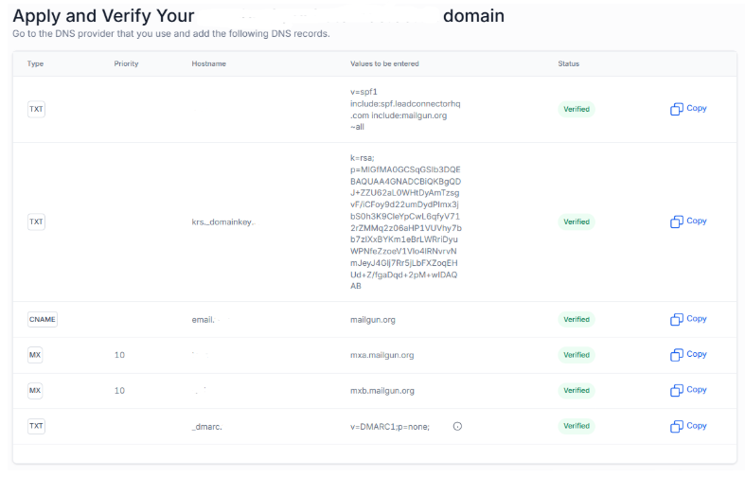Viewport: 745px width, 478px height.
Task: Click the MX tag in the mxb.mailgun.org row
Action: click(x=35, y=391)
